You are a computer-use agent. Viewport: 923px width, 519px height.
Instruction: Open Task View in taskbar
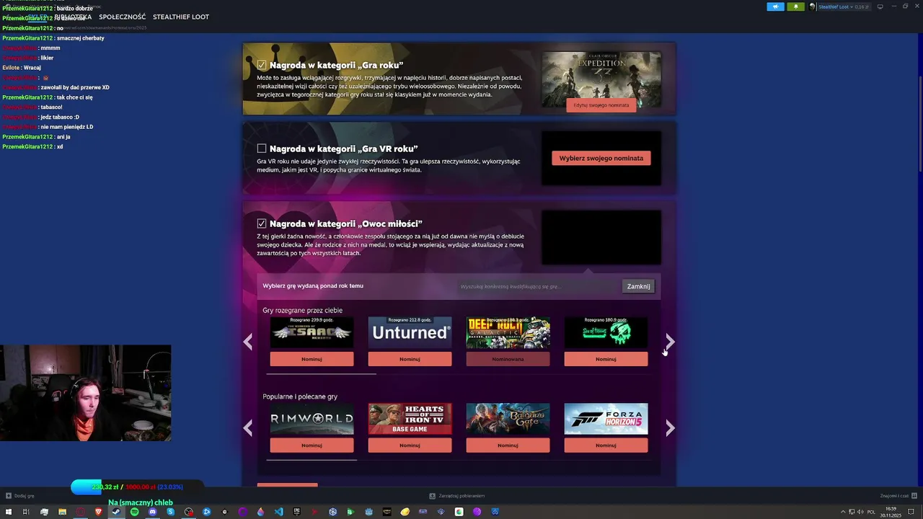point(25,512)
